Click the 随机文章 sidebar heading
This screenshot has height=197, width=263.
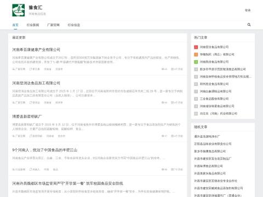click(201, 127)
